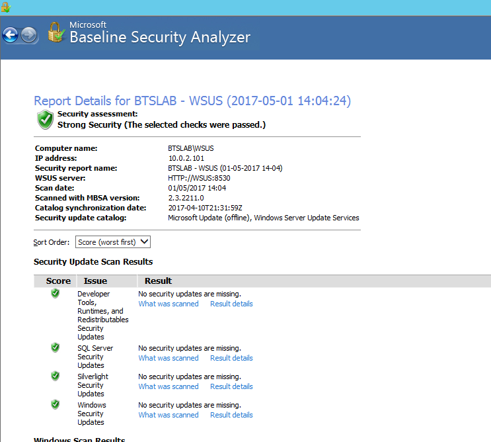Click green shield for Windows Security Updates

coord(55,405)
